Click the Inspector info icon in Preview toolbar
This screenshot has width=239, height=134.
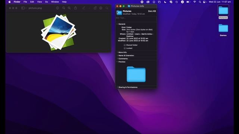58,8
